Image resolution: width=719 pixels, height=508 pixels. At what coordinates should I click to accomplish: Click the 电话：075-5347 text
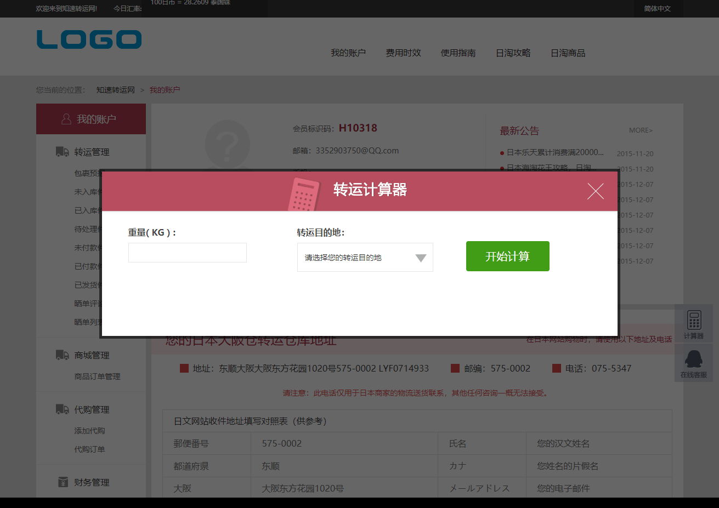tap(598, 368)
